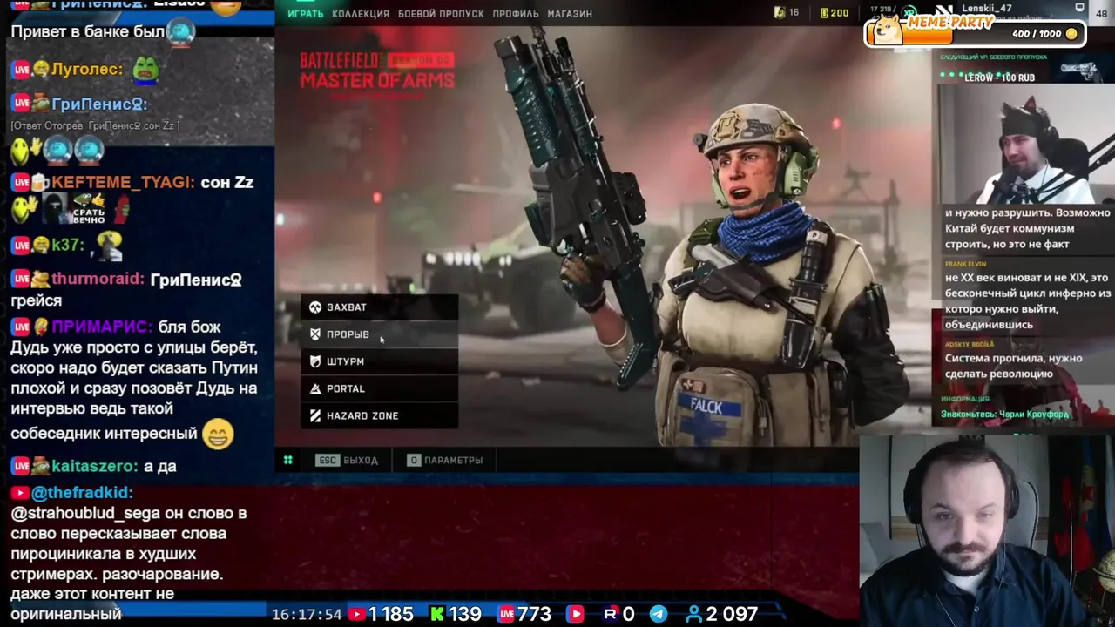This screenshot has height=627, width=1115.
Task: Click the Telegram icon in the status bar
Action: (x=659, y=614)
